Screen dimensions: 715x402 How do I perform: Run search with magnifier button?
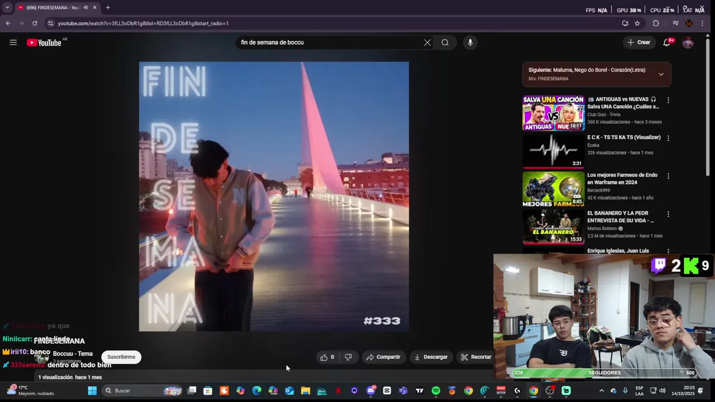(x=445, y=42)
